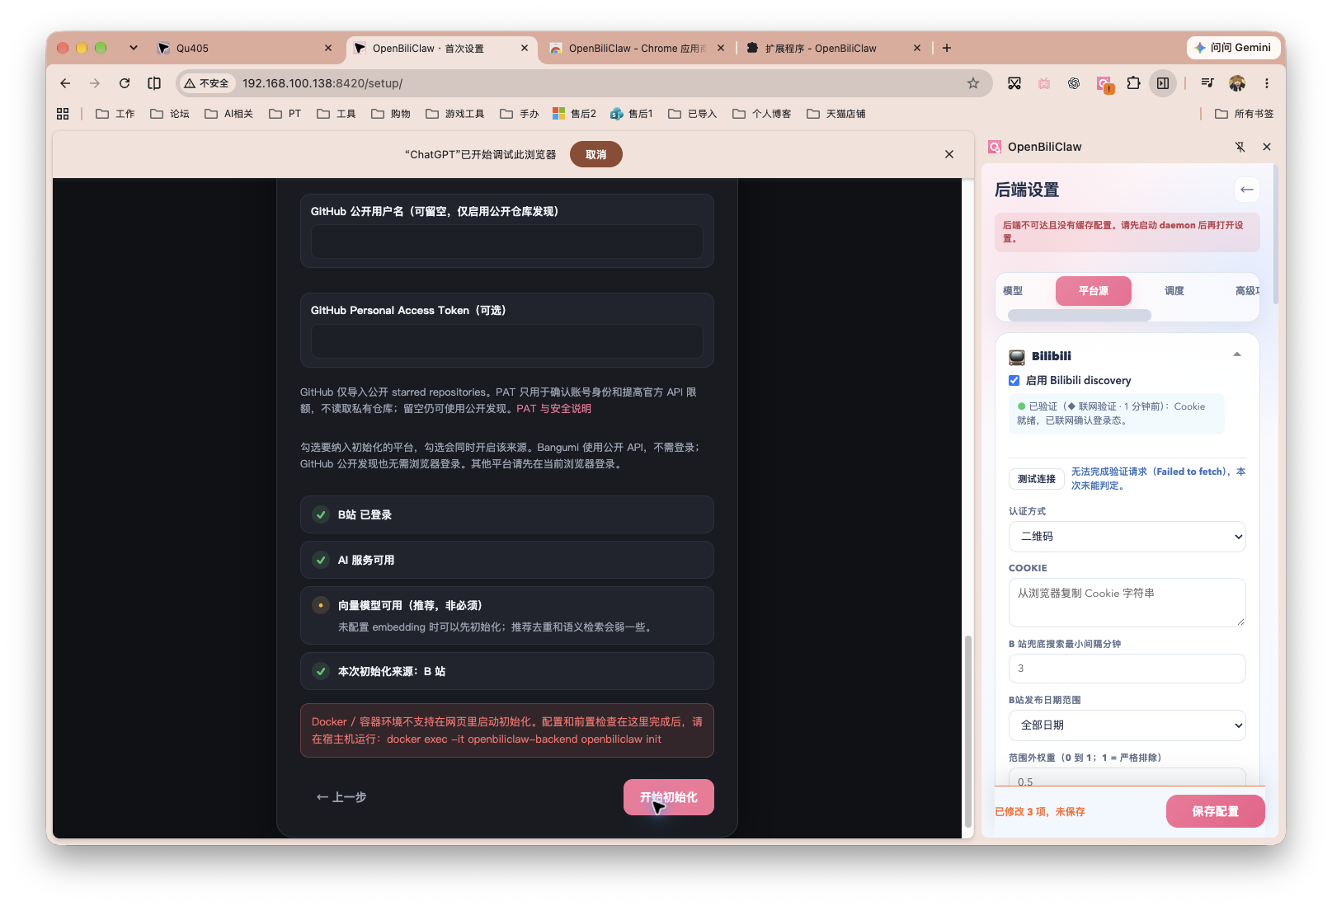Click the profile avatar icon

coord(1237,83)
